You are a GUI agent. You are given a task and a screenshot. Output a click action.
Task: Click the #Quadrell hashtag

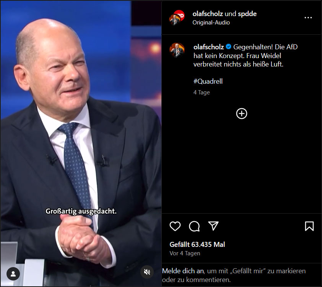tap(208, 81)
